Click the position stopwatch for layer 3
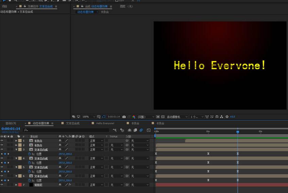 [29, 154]
